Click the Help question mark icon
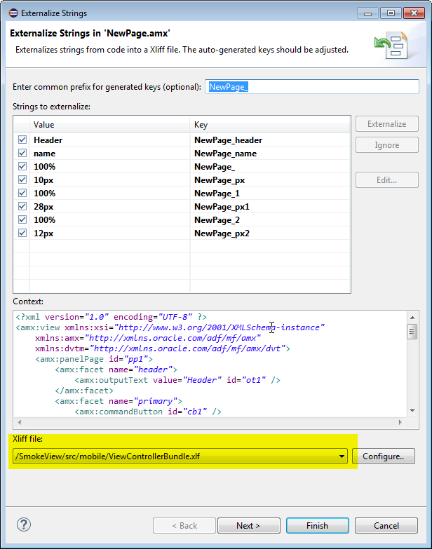The width and height of the screenshot is (432, 549). 24,525
